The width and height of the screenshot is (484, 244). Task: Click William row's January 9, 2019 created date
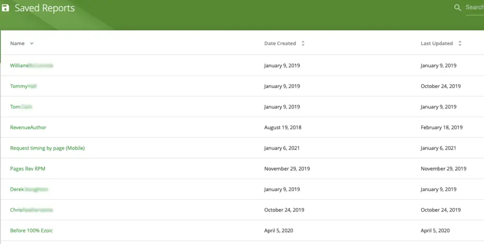pos(282,65)
